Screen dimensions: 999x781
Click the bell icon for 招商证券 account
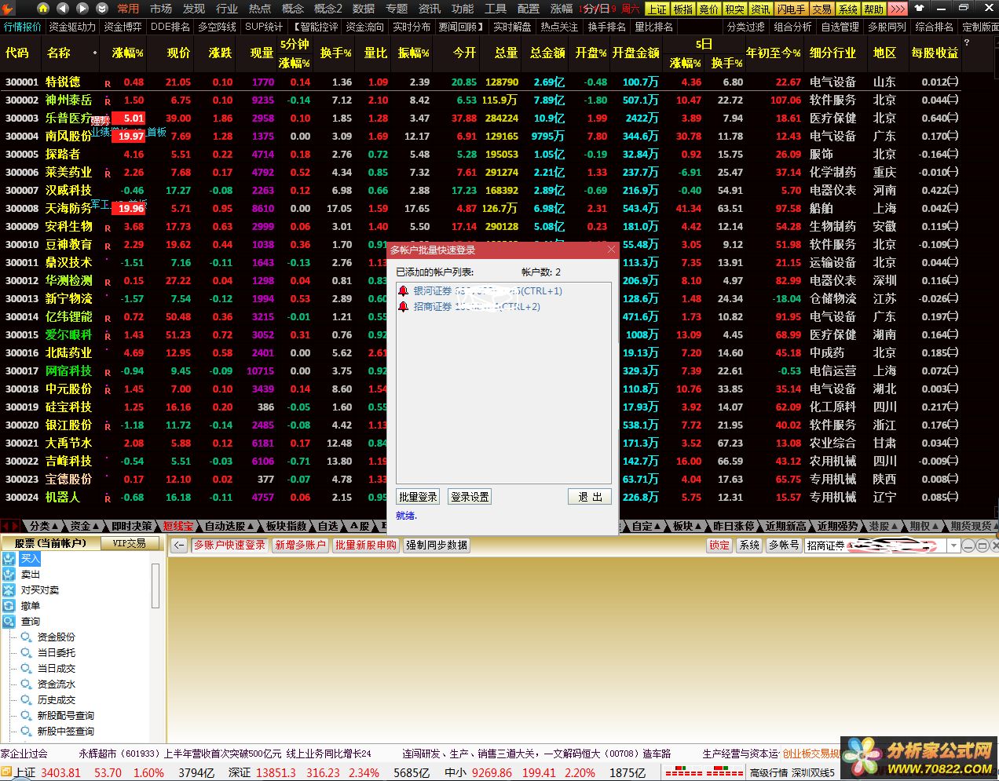coord(404,307)
